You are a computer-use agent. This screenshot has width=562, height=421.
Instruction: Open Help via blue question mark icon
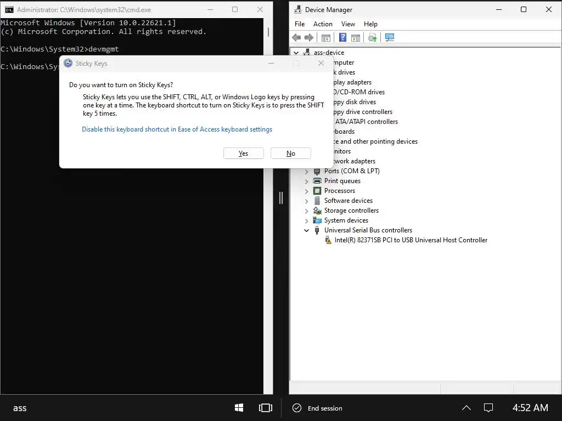pyautogui.click(x=342, y=37)
